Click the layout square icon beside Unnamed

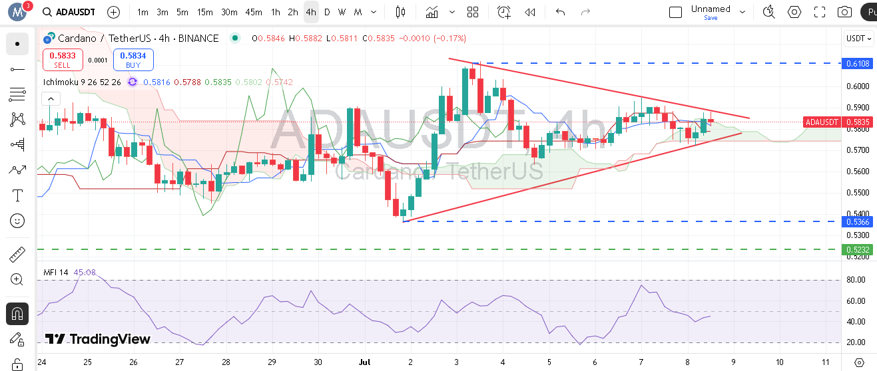(x=675, y=12)
